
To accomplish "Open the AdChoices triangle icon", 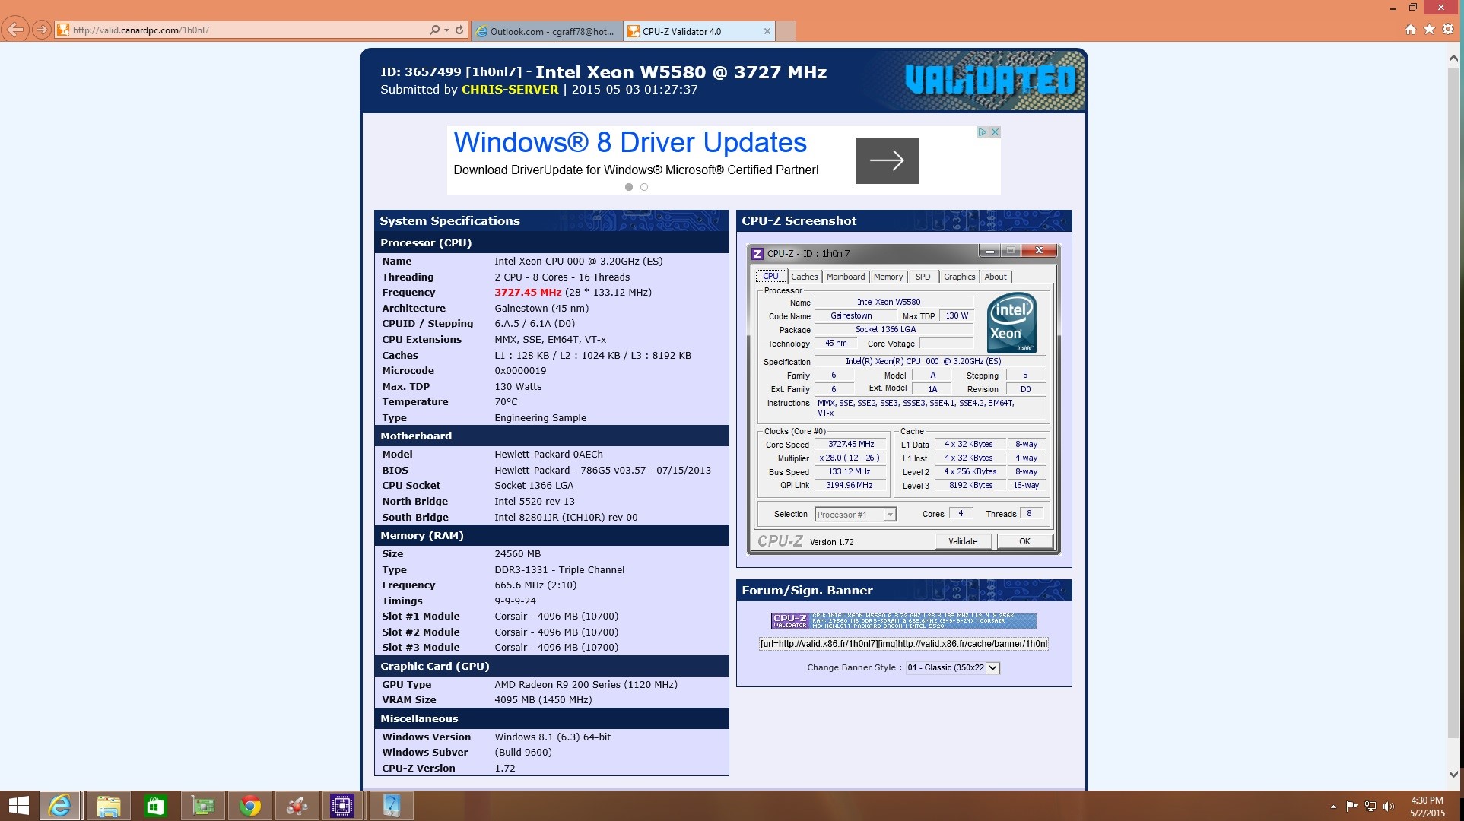I will click(982, 132).
